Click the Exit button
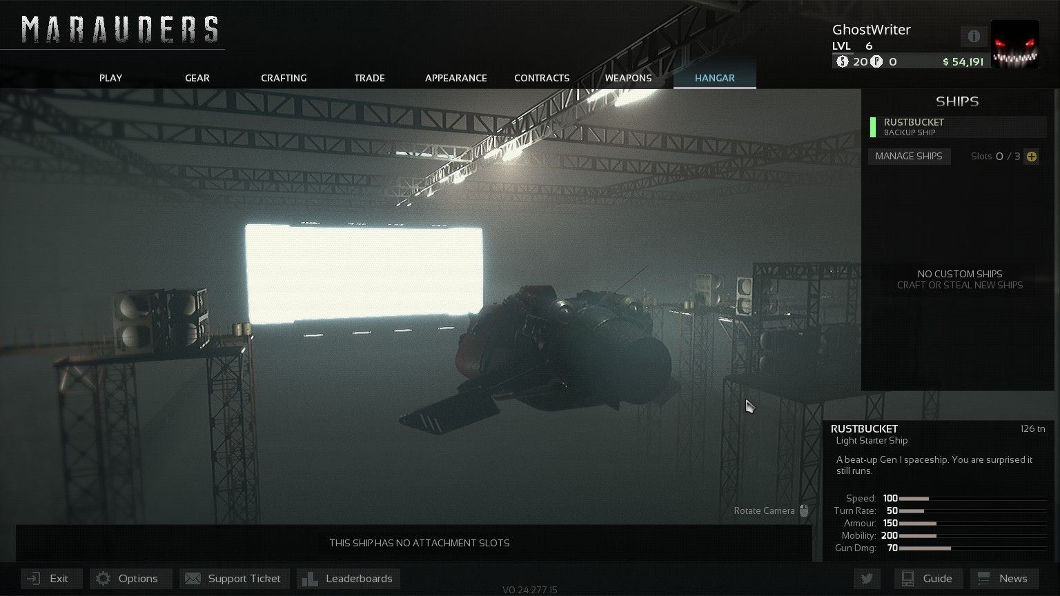 pyautogui.click(x=51, y=579)
